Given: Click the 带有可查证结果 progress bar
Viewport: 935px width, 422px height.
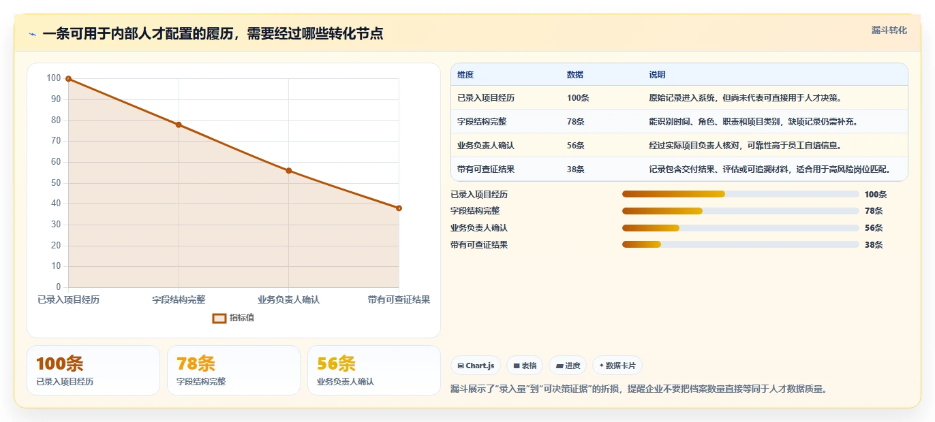Looking at the screenshot, I should tap(740, 244).
